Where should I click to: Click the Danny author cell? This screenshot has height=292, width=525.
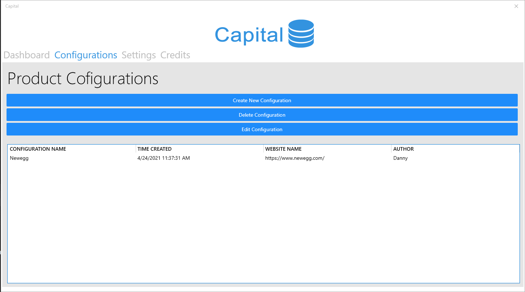tap(401, 158)
